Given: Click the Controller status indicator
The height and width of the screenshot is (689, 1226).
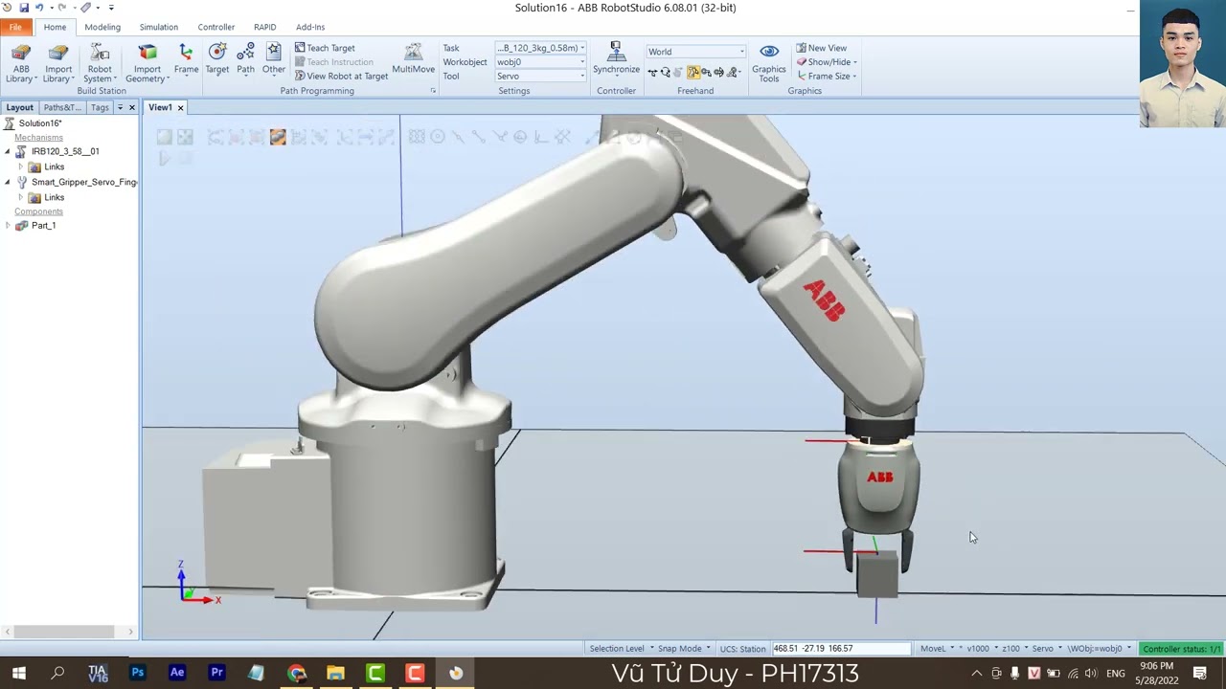Looking at the screenshot, I should [1181, 649].
